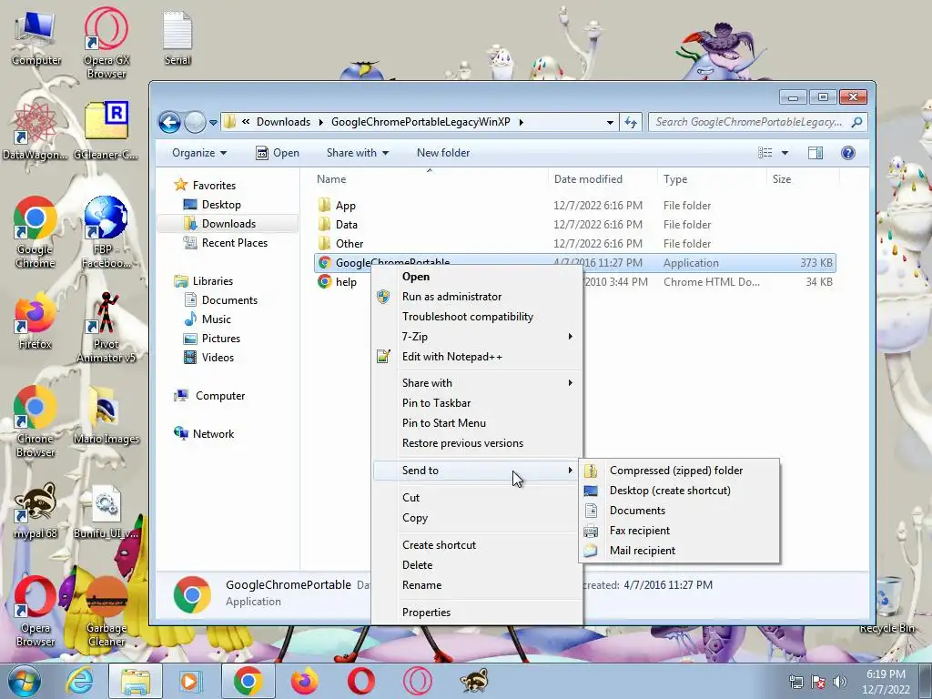Click the Windows Start orb
The width and height of the screenshot is (932, 699).
tap(25, 681)
